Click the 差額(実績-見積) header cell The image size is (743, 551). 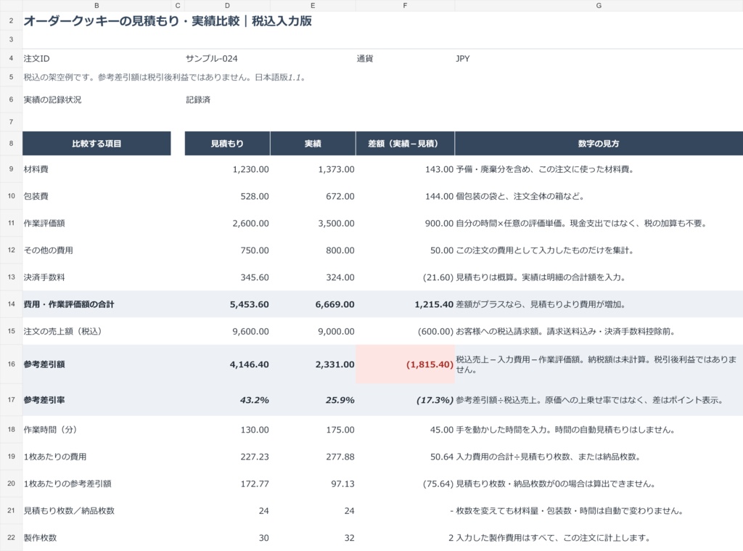[x=405, y=144]
